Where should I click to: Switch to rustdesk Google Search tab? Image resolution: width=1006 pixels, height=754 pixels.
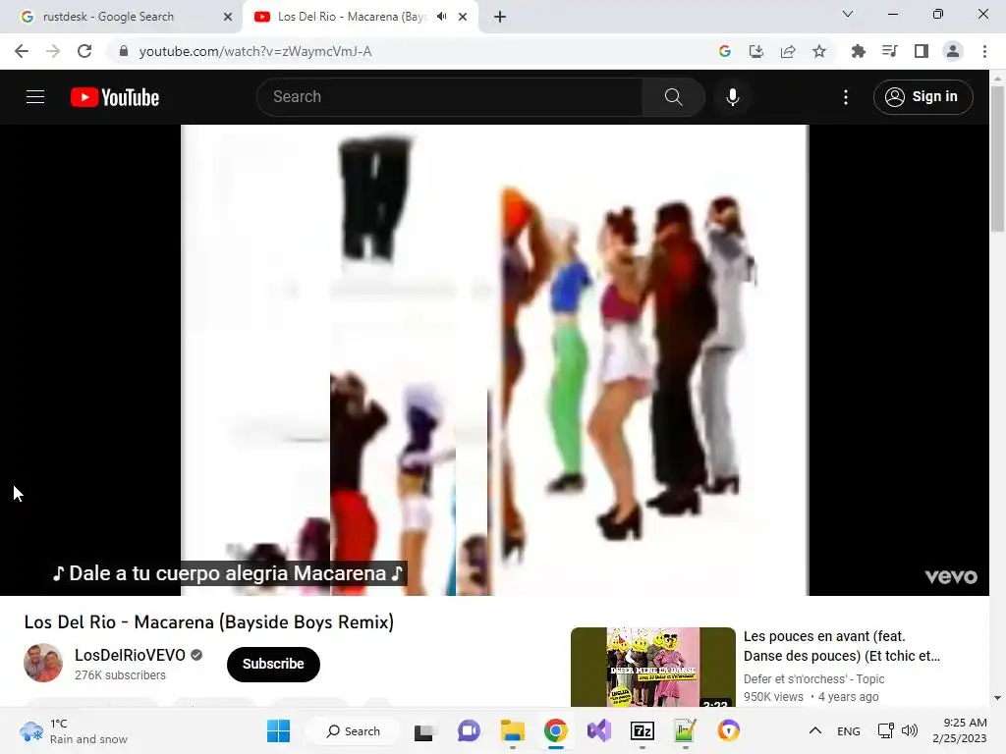point(121,17)
